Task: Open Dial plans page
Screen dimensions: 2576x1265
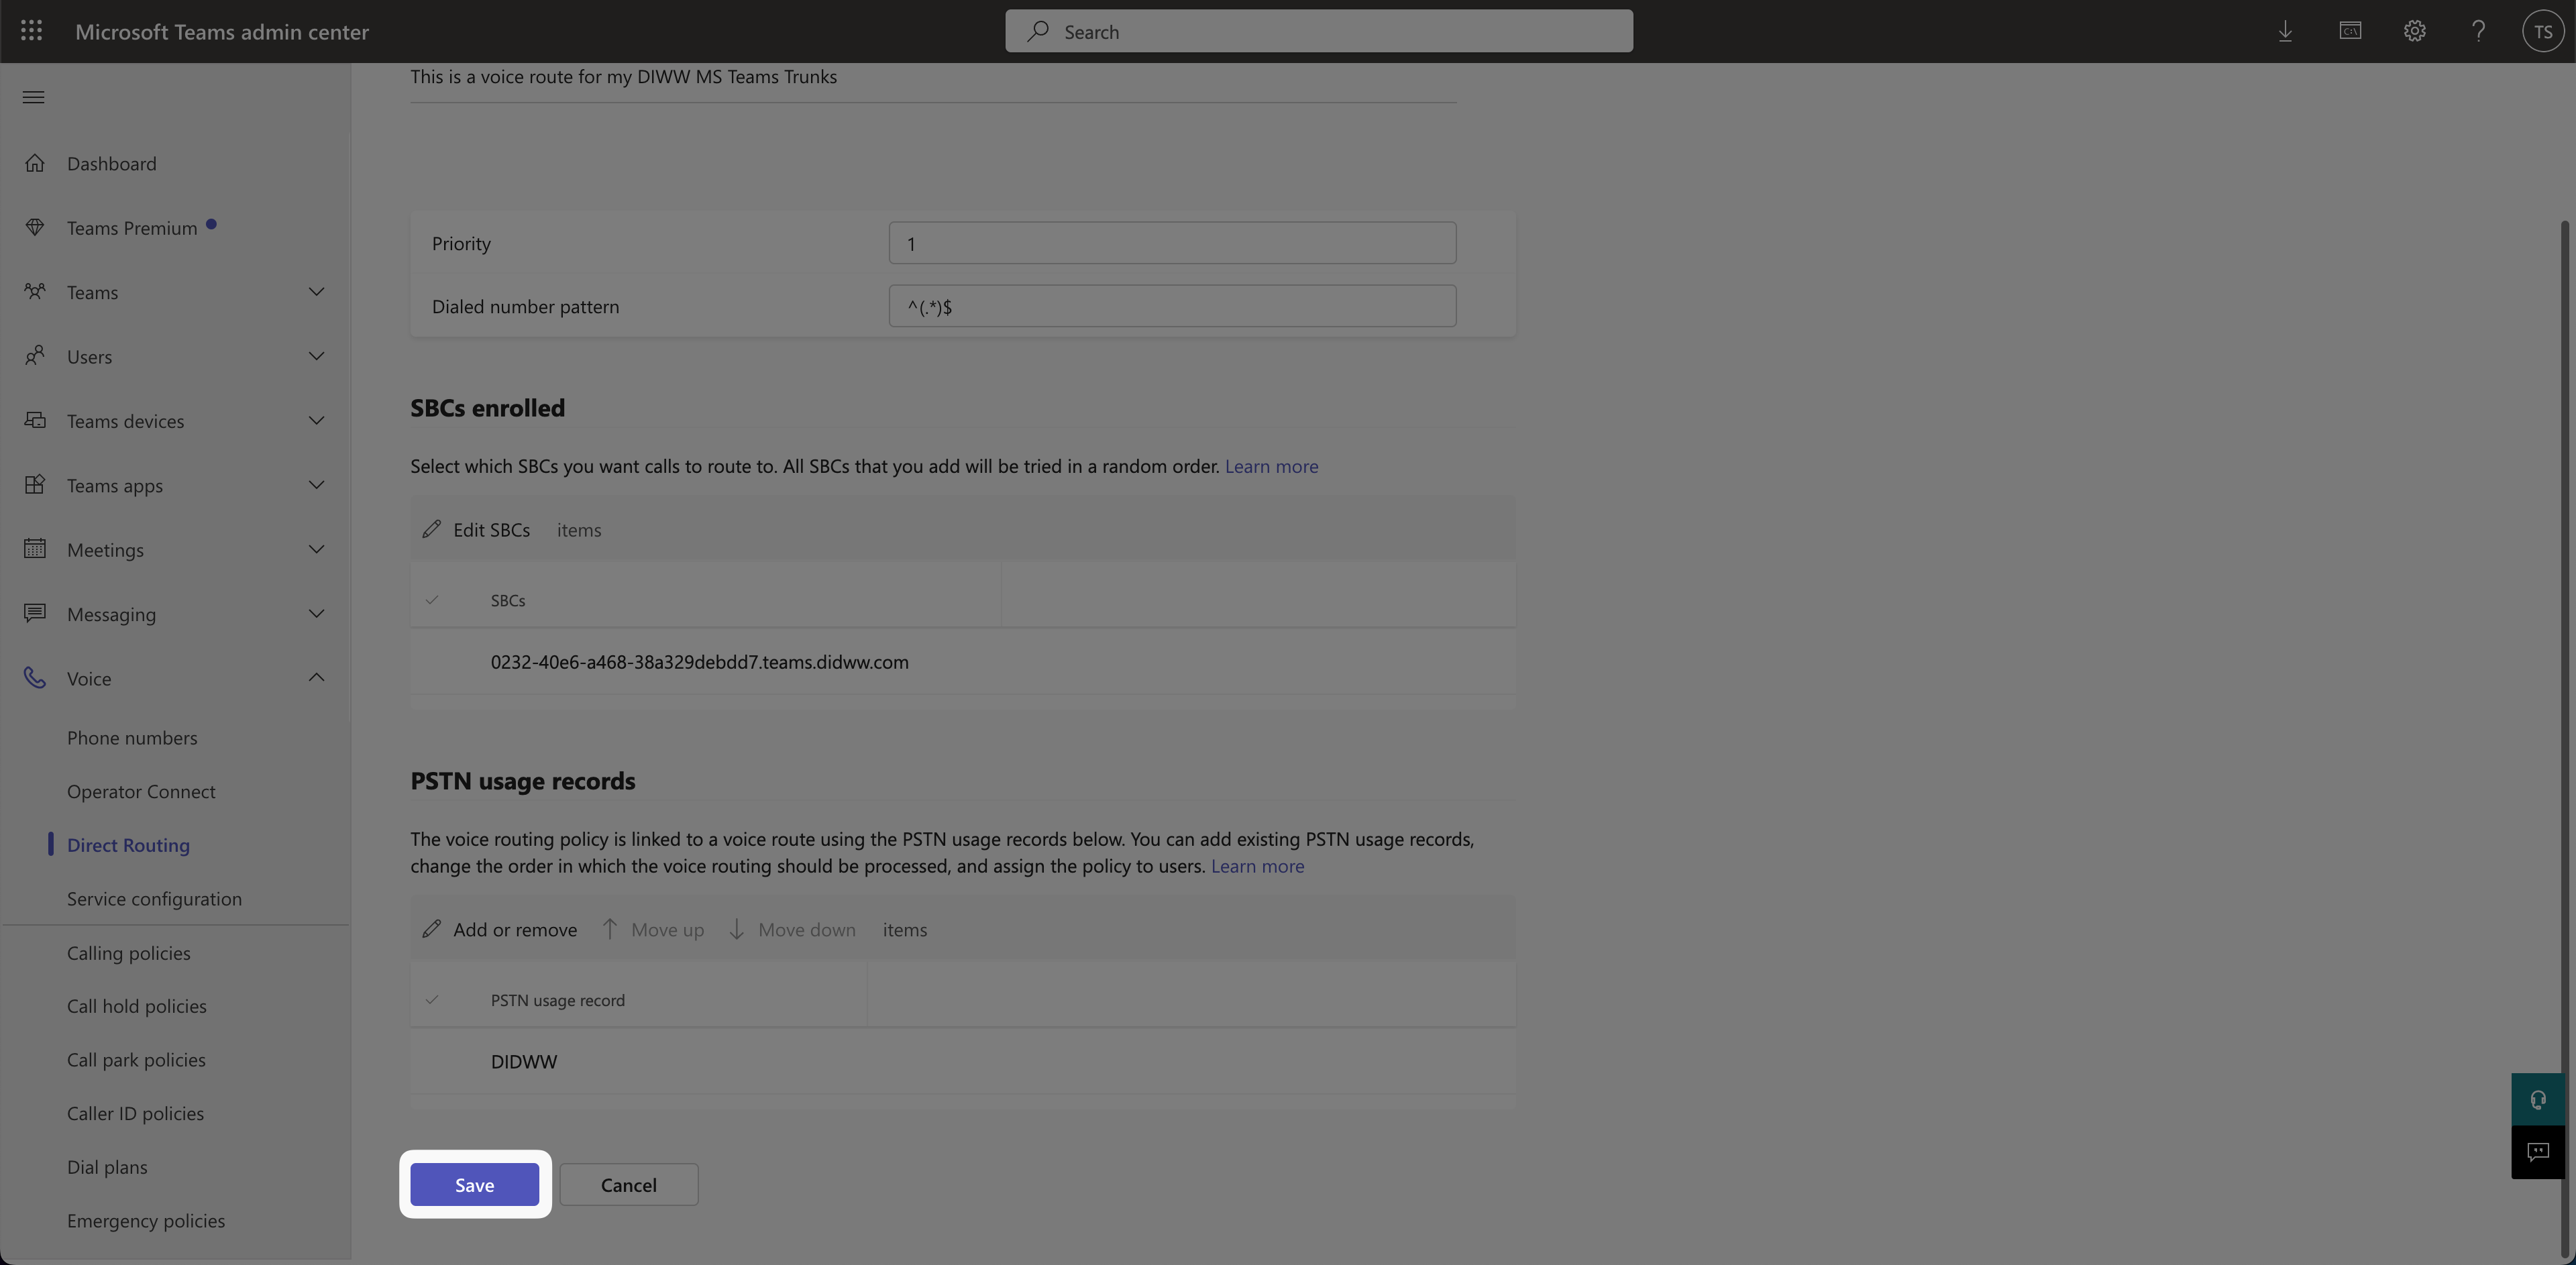Action: click(107, 1167)
